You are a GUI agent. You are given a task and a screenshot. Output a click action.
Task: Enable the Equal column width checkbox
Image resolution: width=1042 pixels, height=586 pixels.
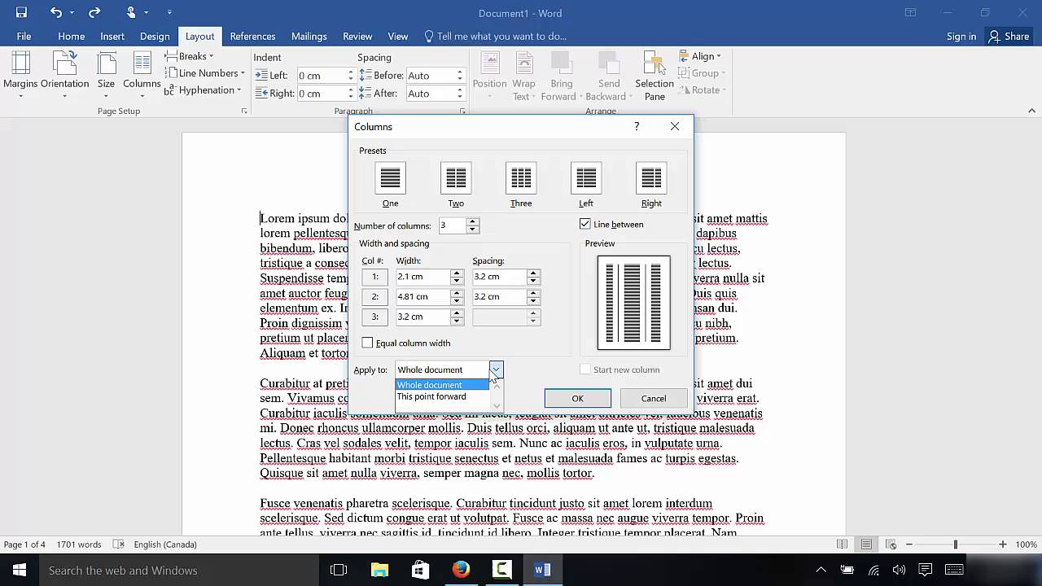tap(368, 343)
